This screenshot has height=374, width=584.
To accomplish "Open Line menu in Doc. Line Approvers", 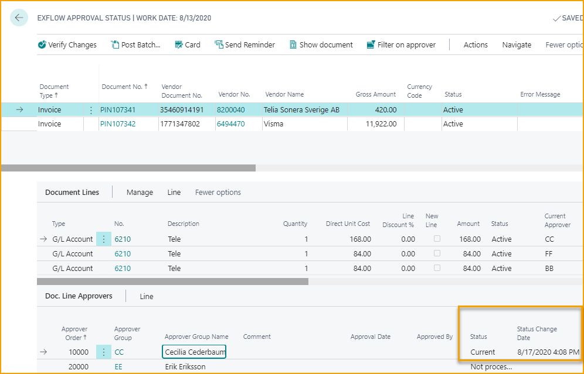I will coord(147,297).
